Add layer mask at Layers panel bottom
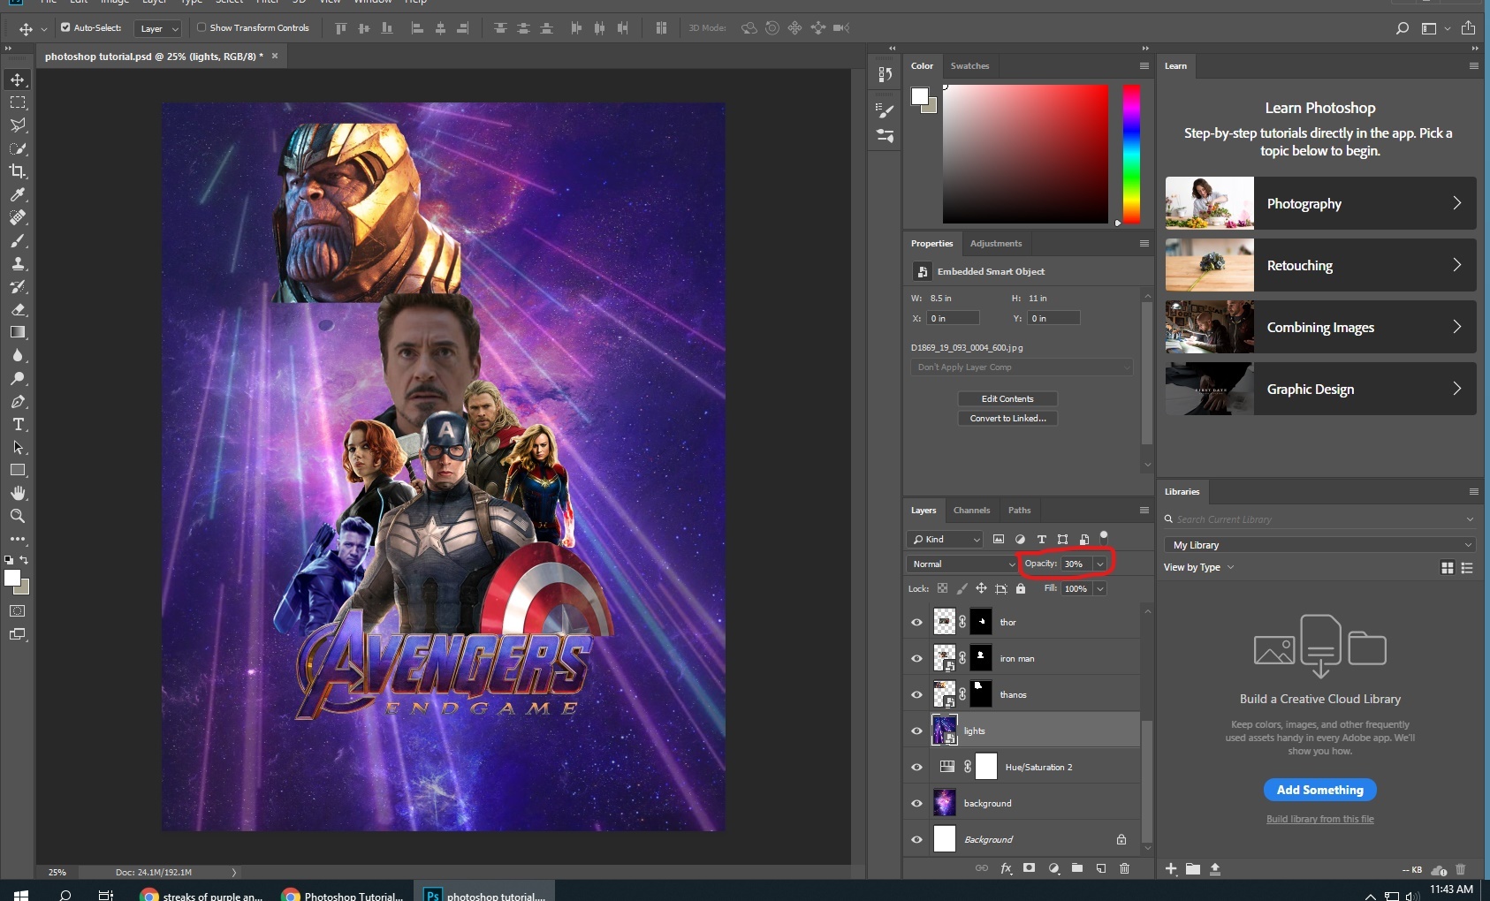1490x901 pixels. (x=1030, y=868)
